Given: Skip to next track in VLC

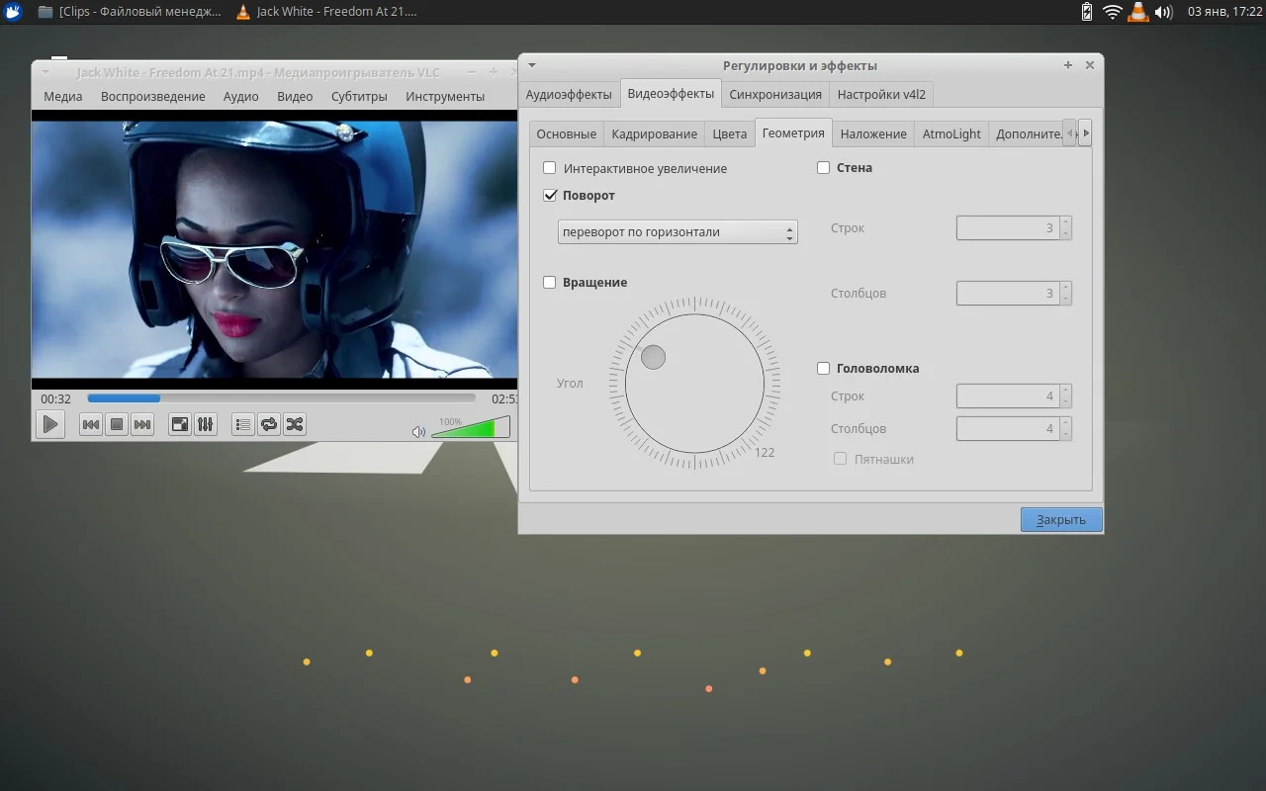Looking at the screenshot, I should click(142, 424).
